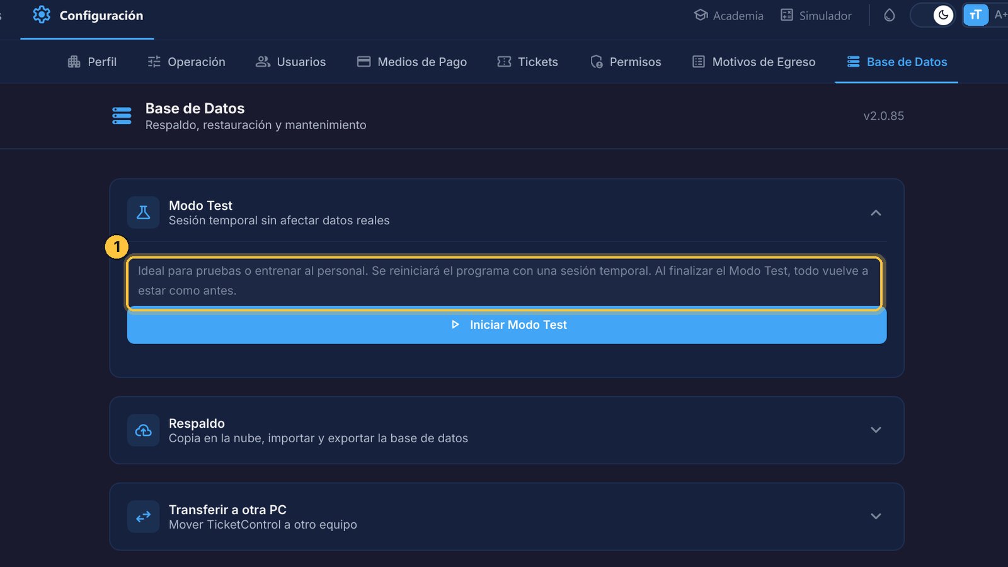This screenshot has width=1008, height=567.
Task: Open the Academia link
Action: [x=728, y=15]
